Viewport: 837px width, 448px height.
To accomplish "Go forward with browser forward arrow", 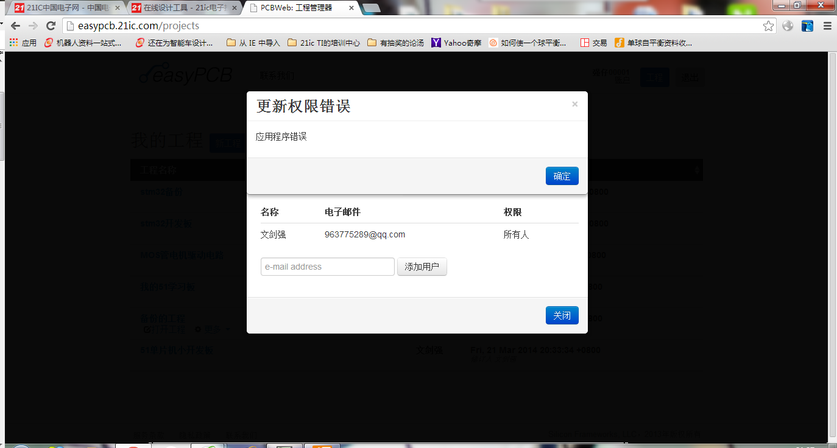I will click(x=34, y=26).
